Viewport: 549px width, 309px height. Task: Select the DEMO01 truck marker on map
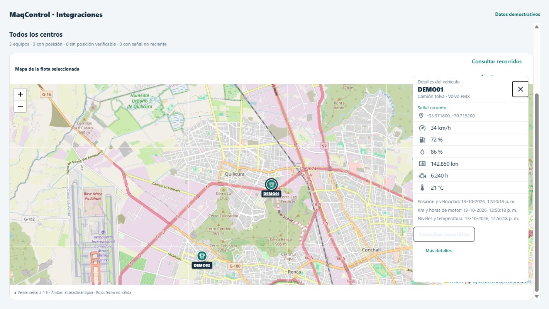coord(271,184)
